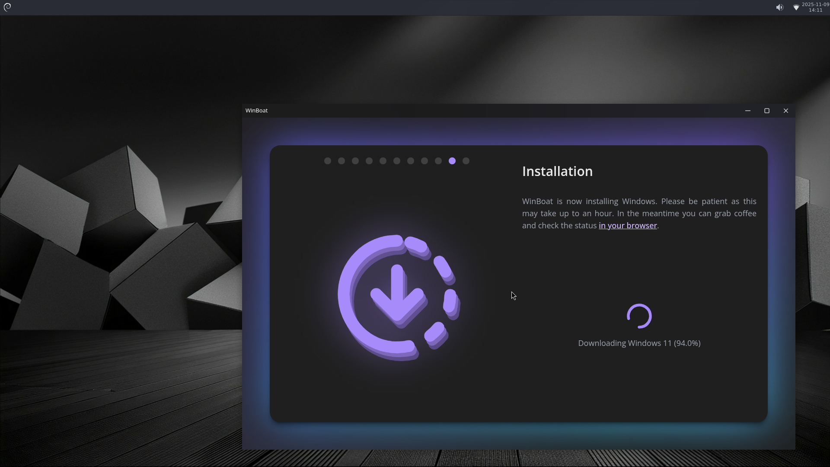Click the Installation heading

[x=557, y=172]
